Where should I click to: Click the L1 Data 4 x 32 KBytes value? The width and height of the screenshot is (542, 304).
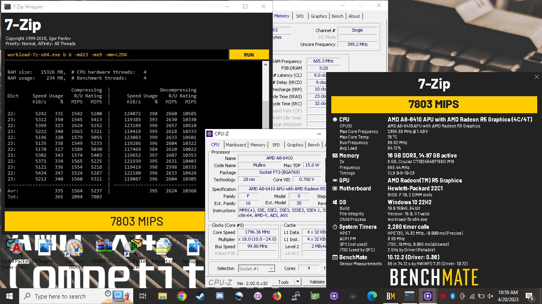click(314, 232)
